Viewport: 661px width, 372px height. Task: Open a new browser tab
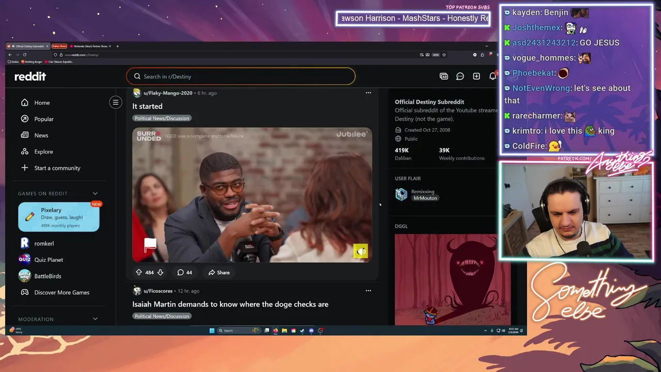117,46
